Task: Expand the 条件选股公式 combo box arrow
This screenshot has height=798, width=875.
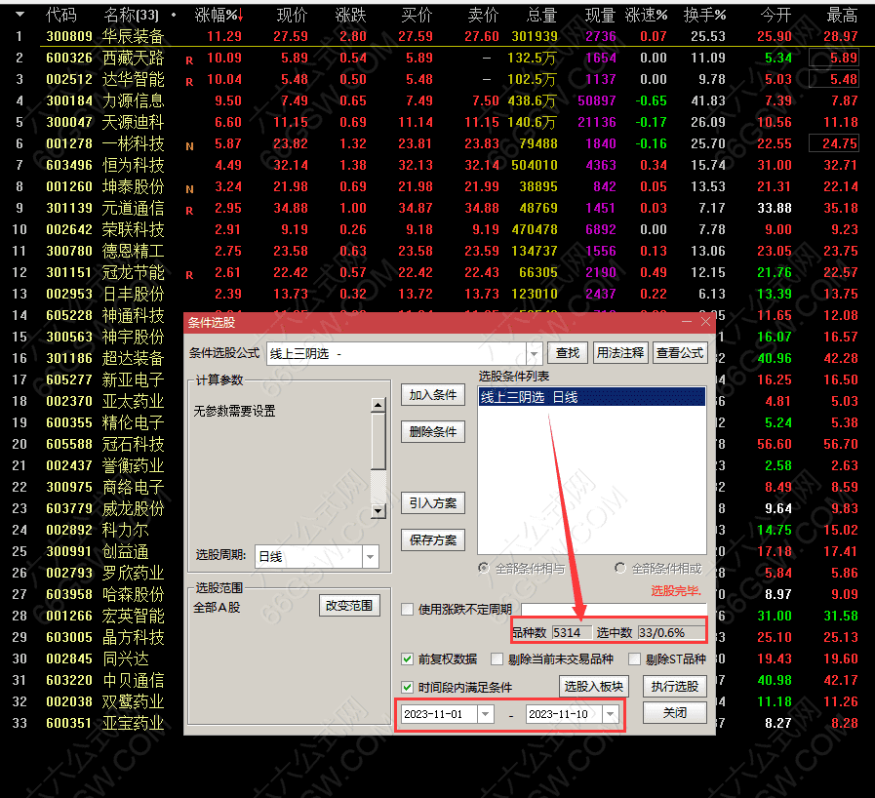Action: coord(533,352)
